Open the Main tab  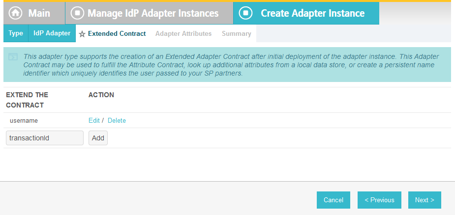pos(34,13)
